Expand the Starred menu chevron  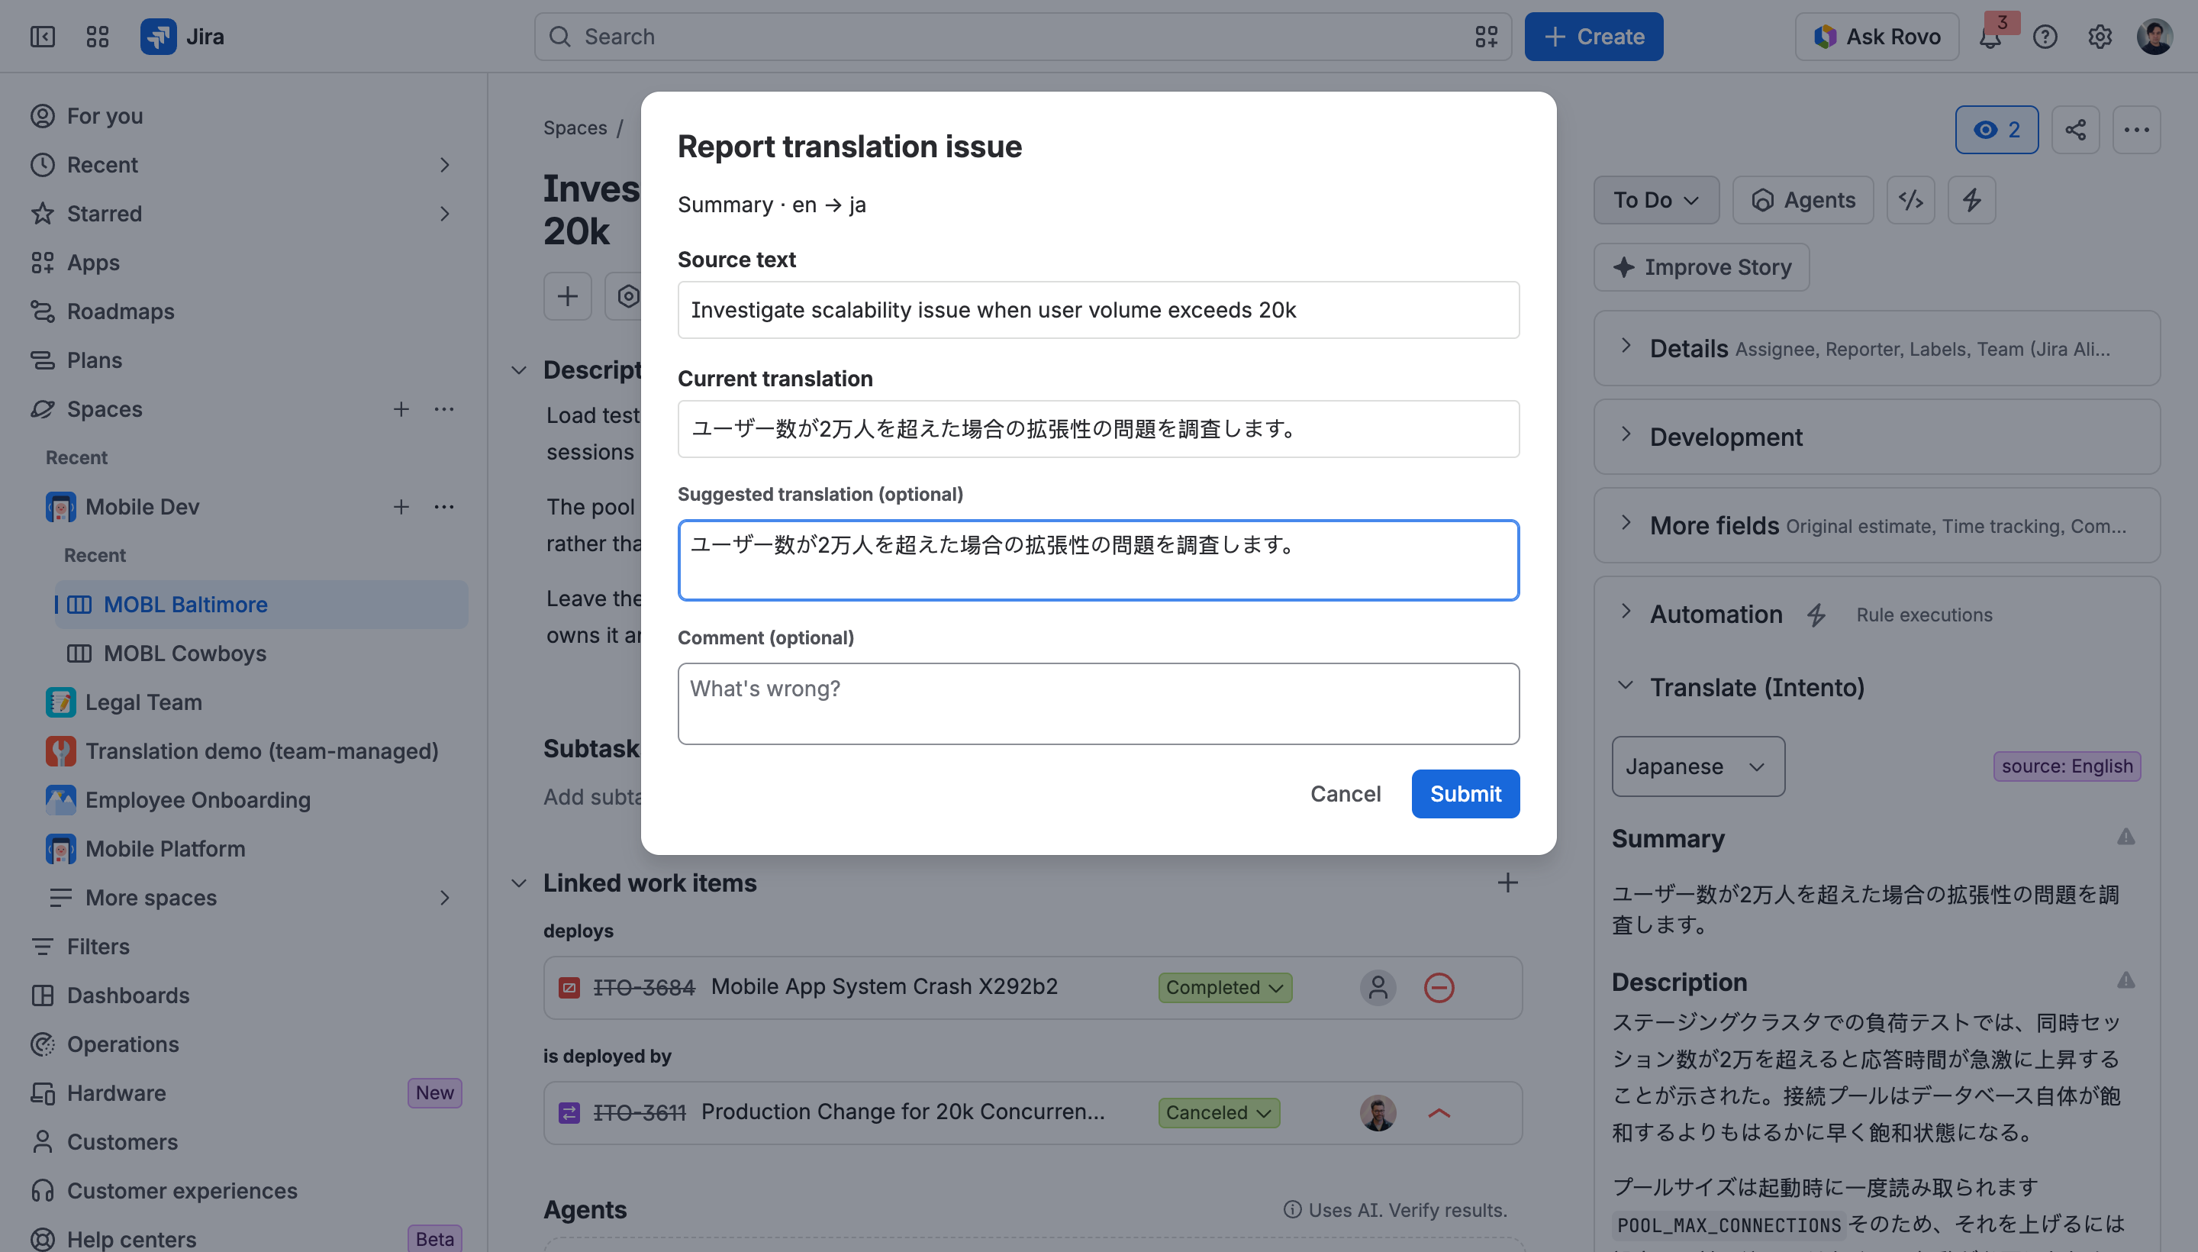click(x=443, y=214)
